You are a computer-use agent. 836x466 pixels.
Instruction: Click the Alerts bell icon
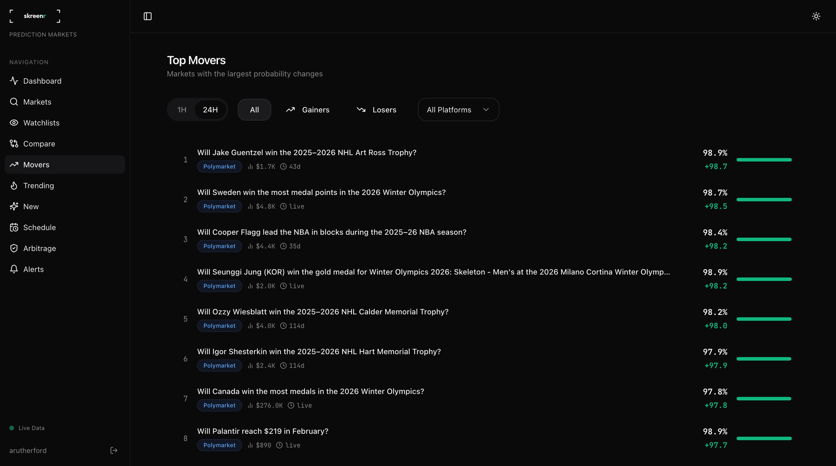point(14,269)
